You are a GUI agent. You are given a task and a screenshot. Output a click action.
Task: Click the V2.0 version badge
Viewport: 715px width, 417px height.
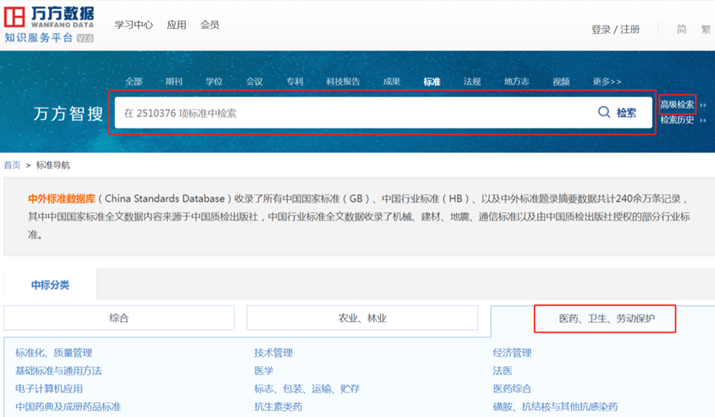(x=85, y=38)
